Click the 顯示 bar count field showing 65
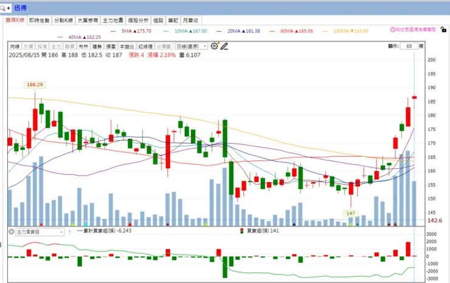 coord(409,46)
